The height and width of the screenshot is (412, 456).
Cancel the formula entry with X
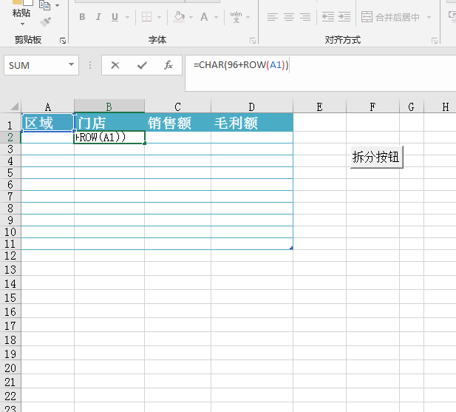[x=115, y=65]
